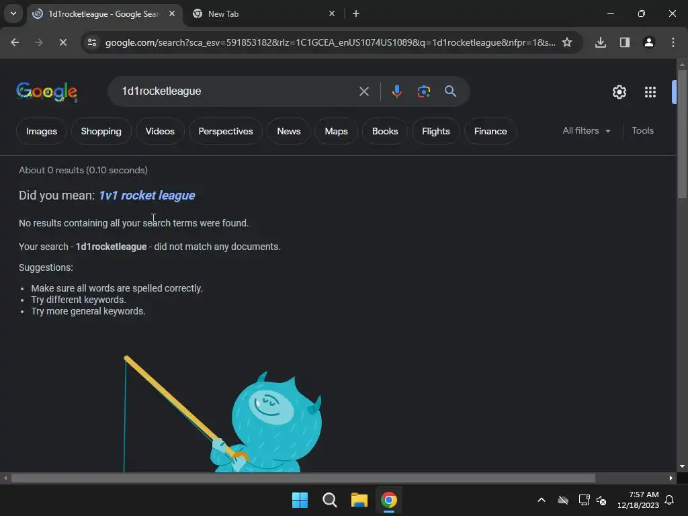This screenshot has height=516, width=688.
Task: Stop the page from loading
Action: point(62,42)
